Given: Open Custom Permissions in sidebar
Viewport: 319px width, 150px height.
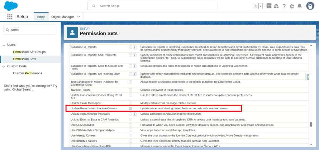Looking at the screenshot, I should click(28, 73).
